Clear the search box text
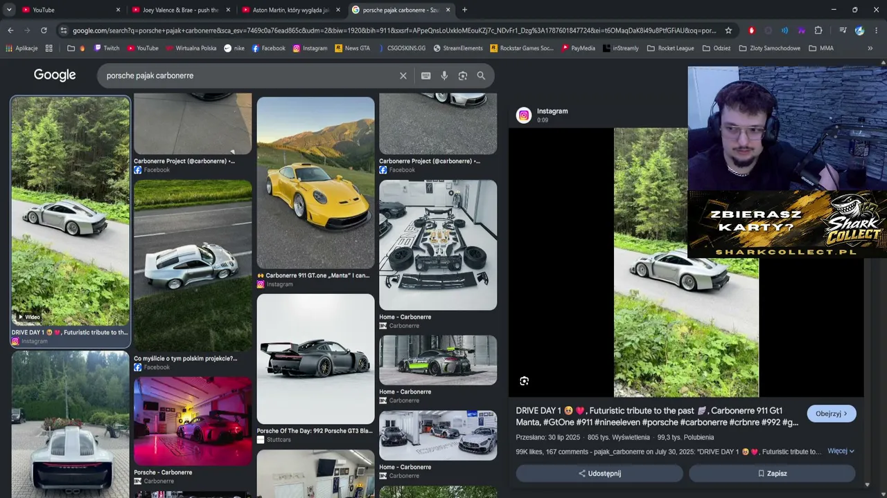This screenshot has width=887, height=498. [x=403, y=75]
